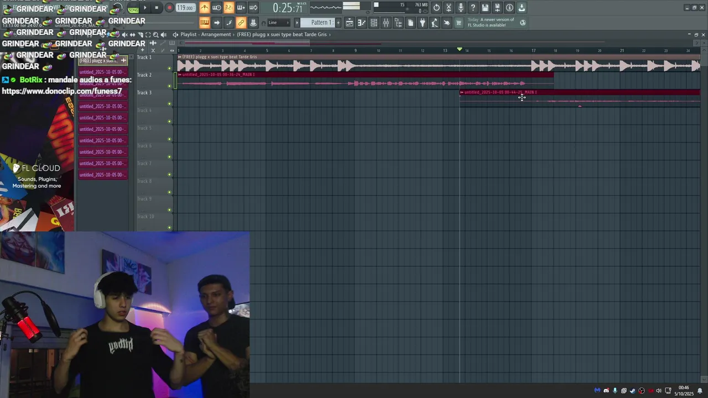Click the taskbar volume speaker icon
Image resolution: width=708 pixels, height=398 pixels.
659,391
